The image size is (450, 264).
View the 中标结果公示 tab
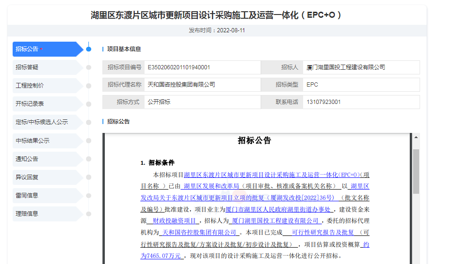coord(48,141)
